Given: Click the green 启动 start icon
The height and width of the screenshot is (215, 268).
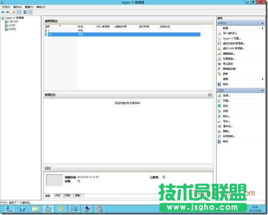Looking at the screenshot, I should click(219, 106).
